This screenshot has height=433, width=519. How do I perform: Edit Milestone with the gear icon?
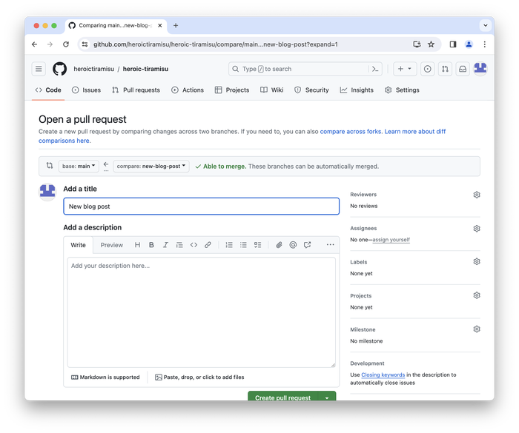[x=477, y=329]
